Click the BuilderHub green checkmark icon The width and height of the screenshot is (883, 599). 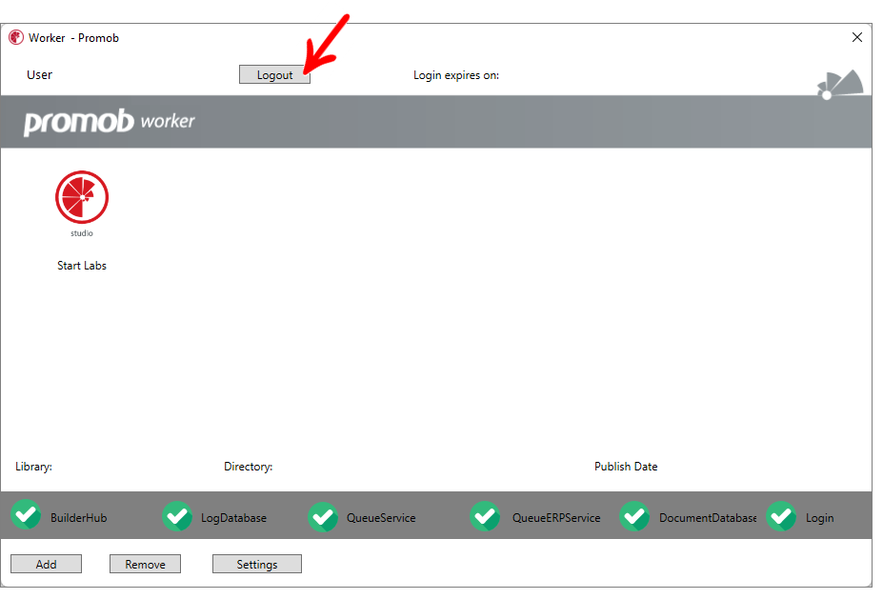26,515
